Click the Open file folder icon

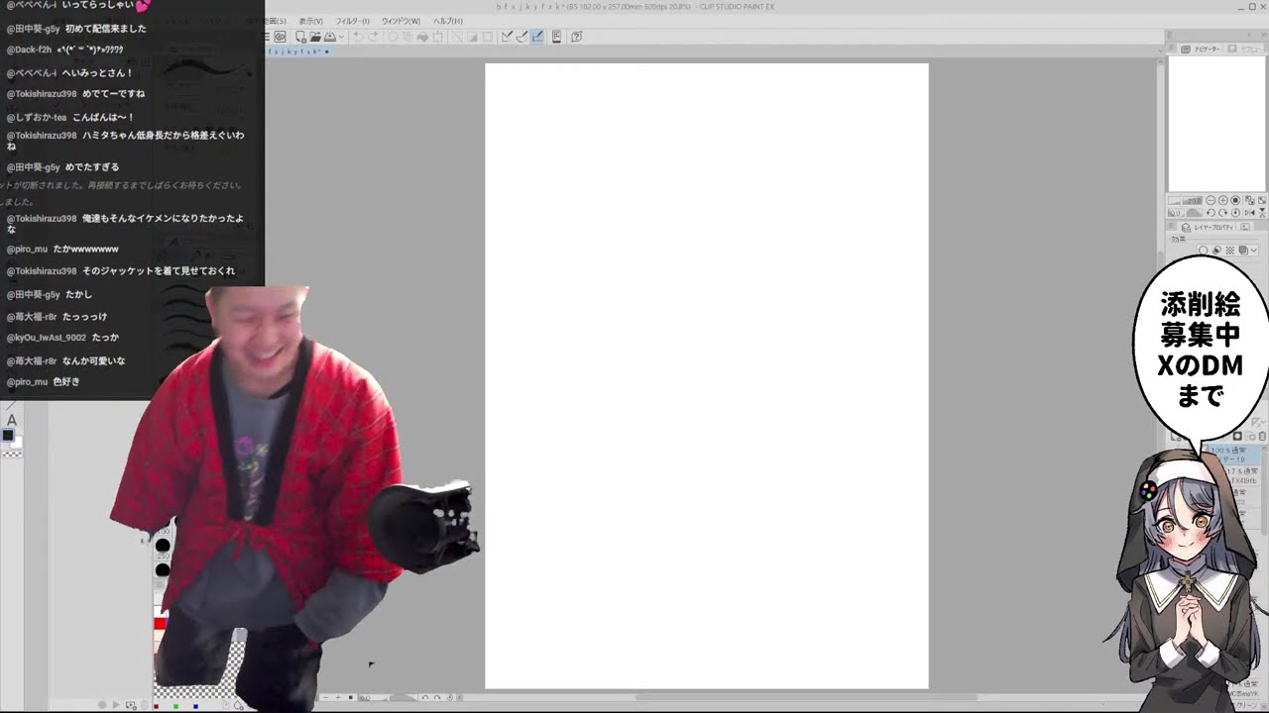(x=315, y=37)
